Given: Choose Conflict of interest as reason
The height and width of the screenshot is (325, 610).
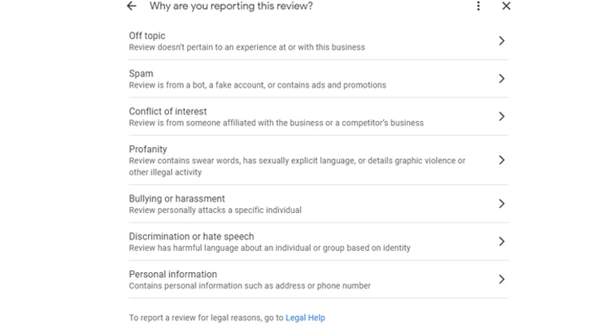Looking at the screenshot, I should click(x=319, y=116).
